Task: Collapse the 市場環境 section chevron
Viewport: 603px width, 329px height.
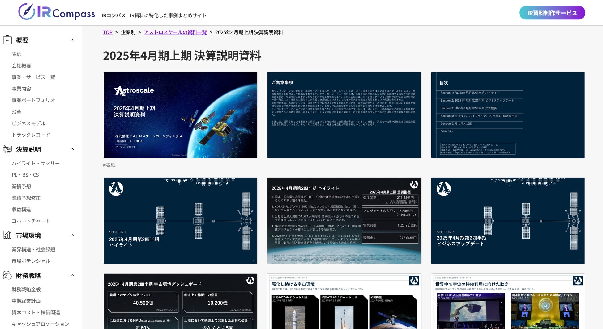Action: pyautogui.click(x=72, y=235)
